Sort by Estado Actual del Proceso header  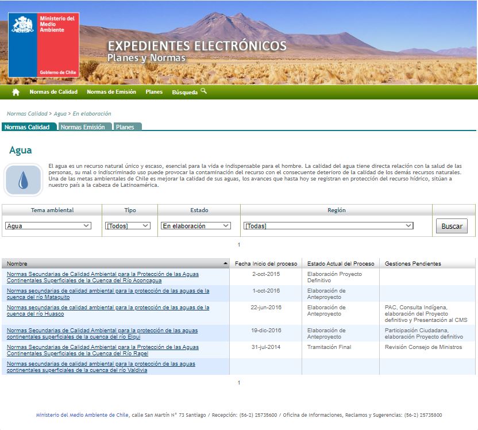tap(341, 263)
